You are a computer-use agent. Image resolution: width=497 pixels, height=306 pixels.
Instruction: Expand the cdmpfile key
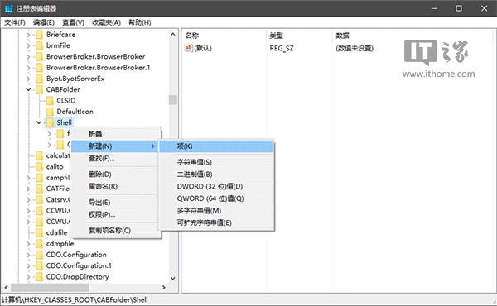(x=28, y=244)
